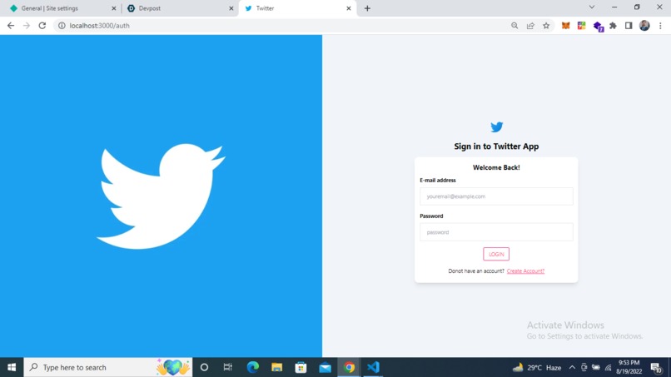671x377 pixels.
Task: Close the Twitter tab
Action: (349, 8)
